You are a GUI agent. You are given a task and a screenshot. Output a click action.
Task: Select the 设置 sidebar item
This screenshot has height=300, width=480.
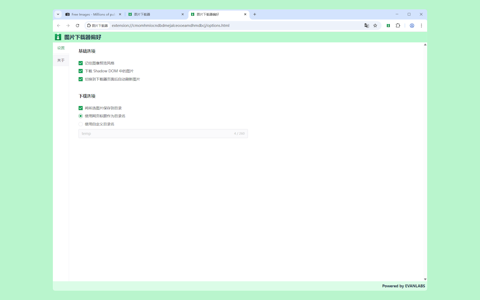(x=61, y=48)
